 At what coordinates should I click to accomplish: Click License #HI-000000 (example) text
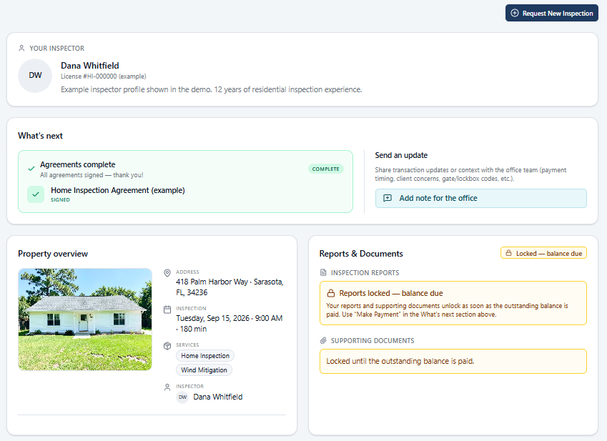[x=104, y=76]
